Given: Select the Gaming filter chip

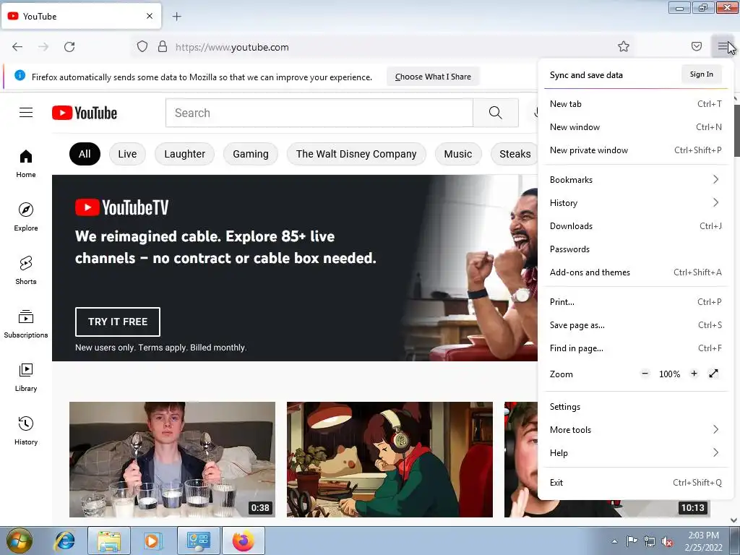Looking at the screenshot, I should 251,154.
